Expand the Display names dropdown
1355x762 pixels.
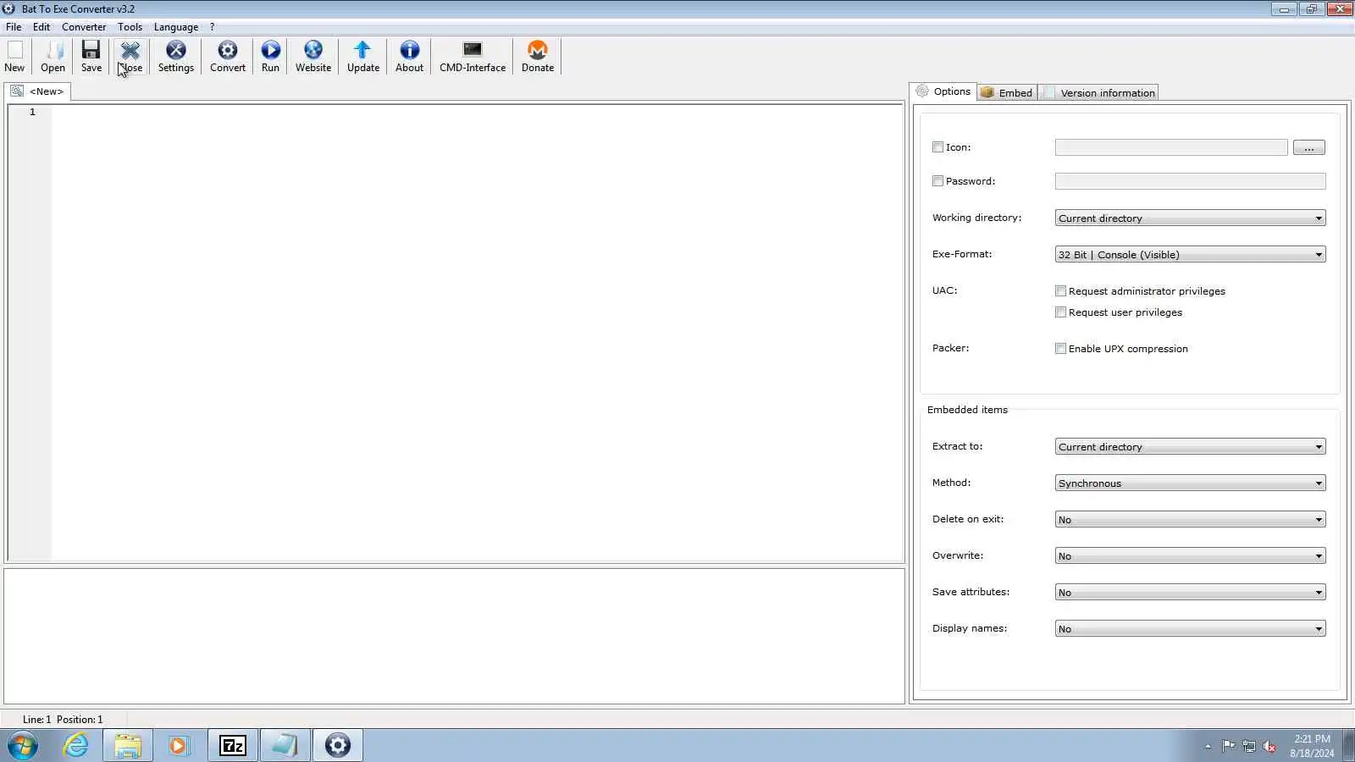tap(1190, 629)
